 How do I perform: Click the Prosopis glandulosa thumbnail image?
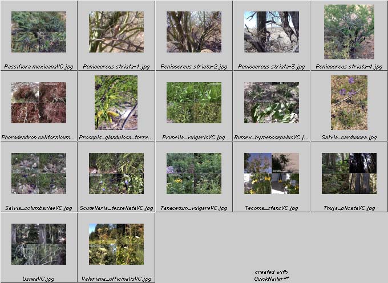(x=116, y=103)
